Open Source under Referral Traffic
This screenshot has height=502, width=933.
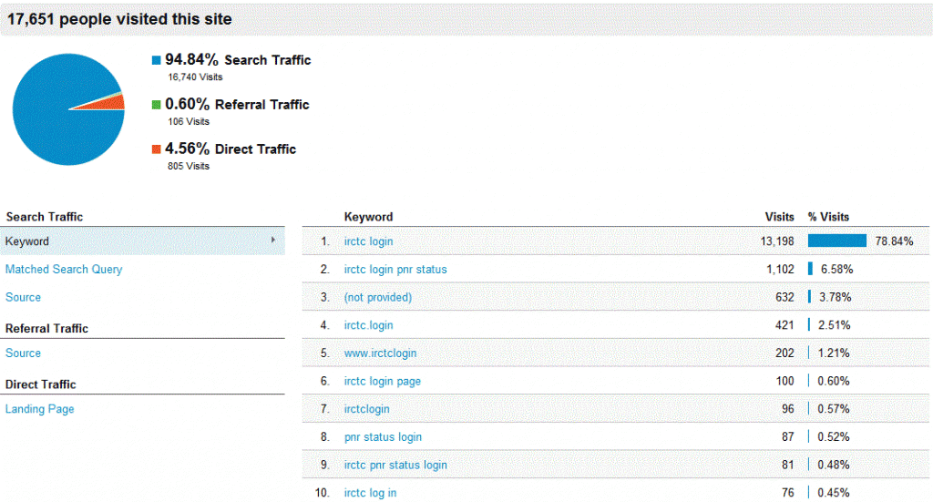tap(23, 353)
